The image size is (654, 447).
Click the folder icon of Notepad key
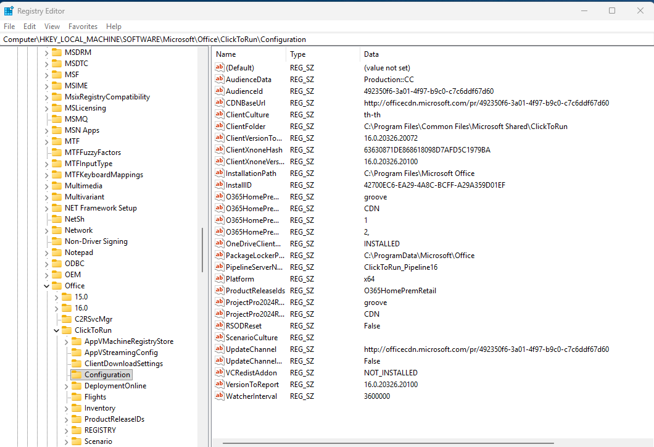pyautogui.click(x=57, y=252)
